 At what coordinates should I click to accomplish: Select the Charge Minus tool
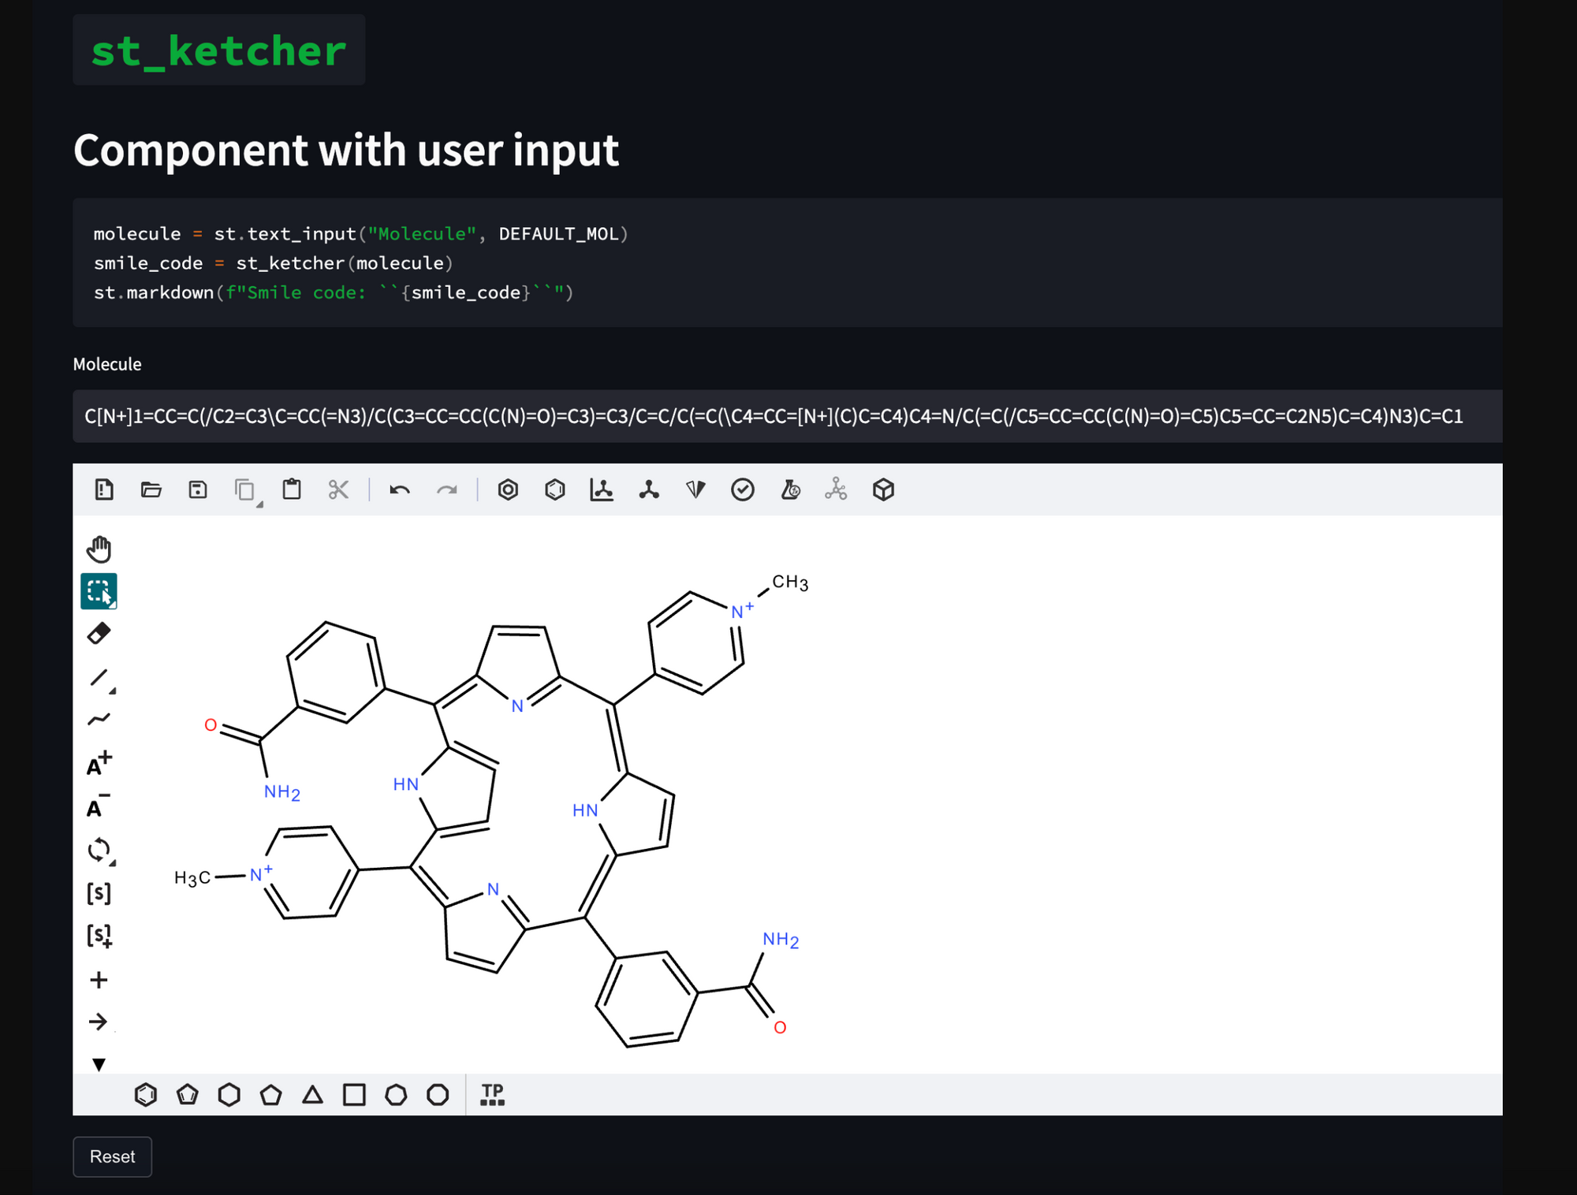(96, 806)
